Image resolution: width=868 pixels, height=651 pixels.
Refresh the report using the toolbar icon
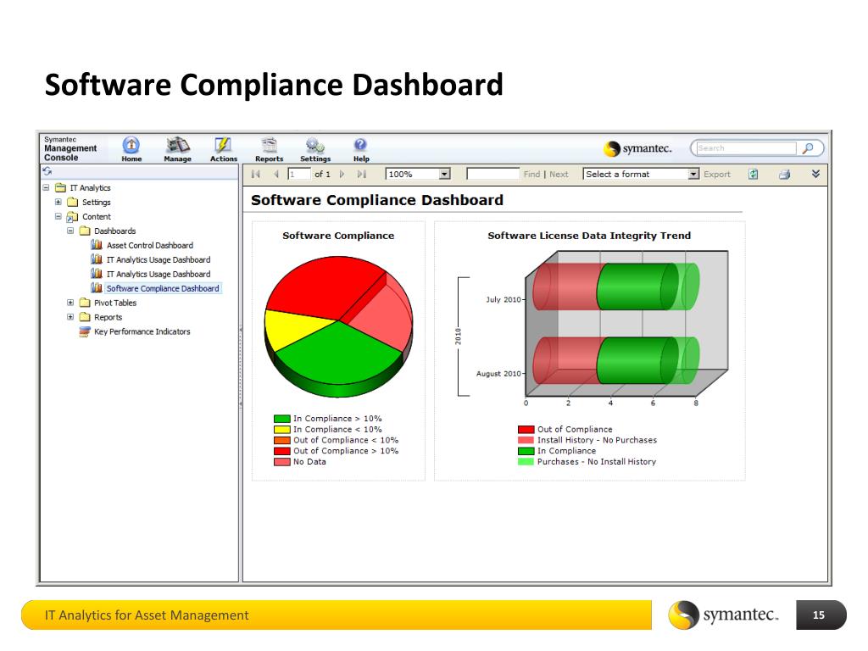tap(753, 174)
